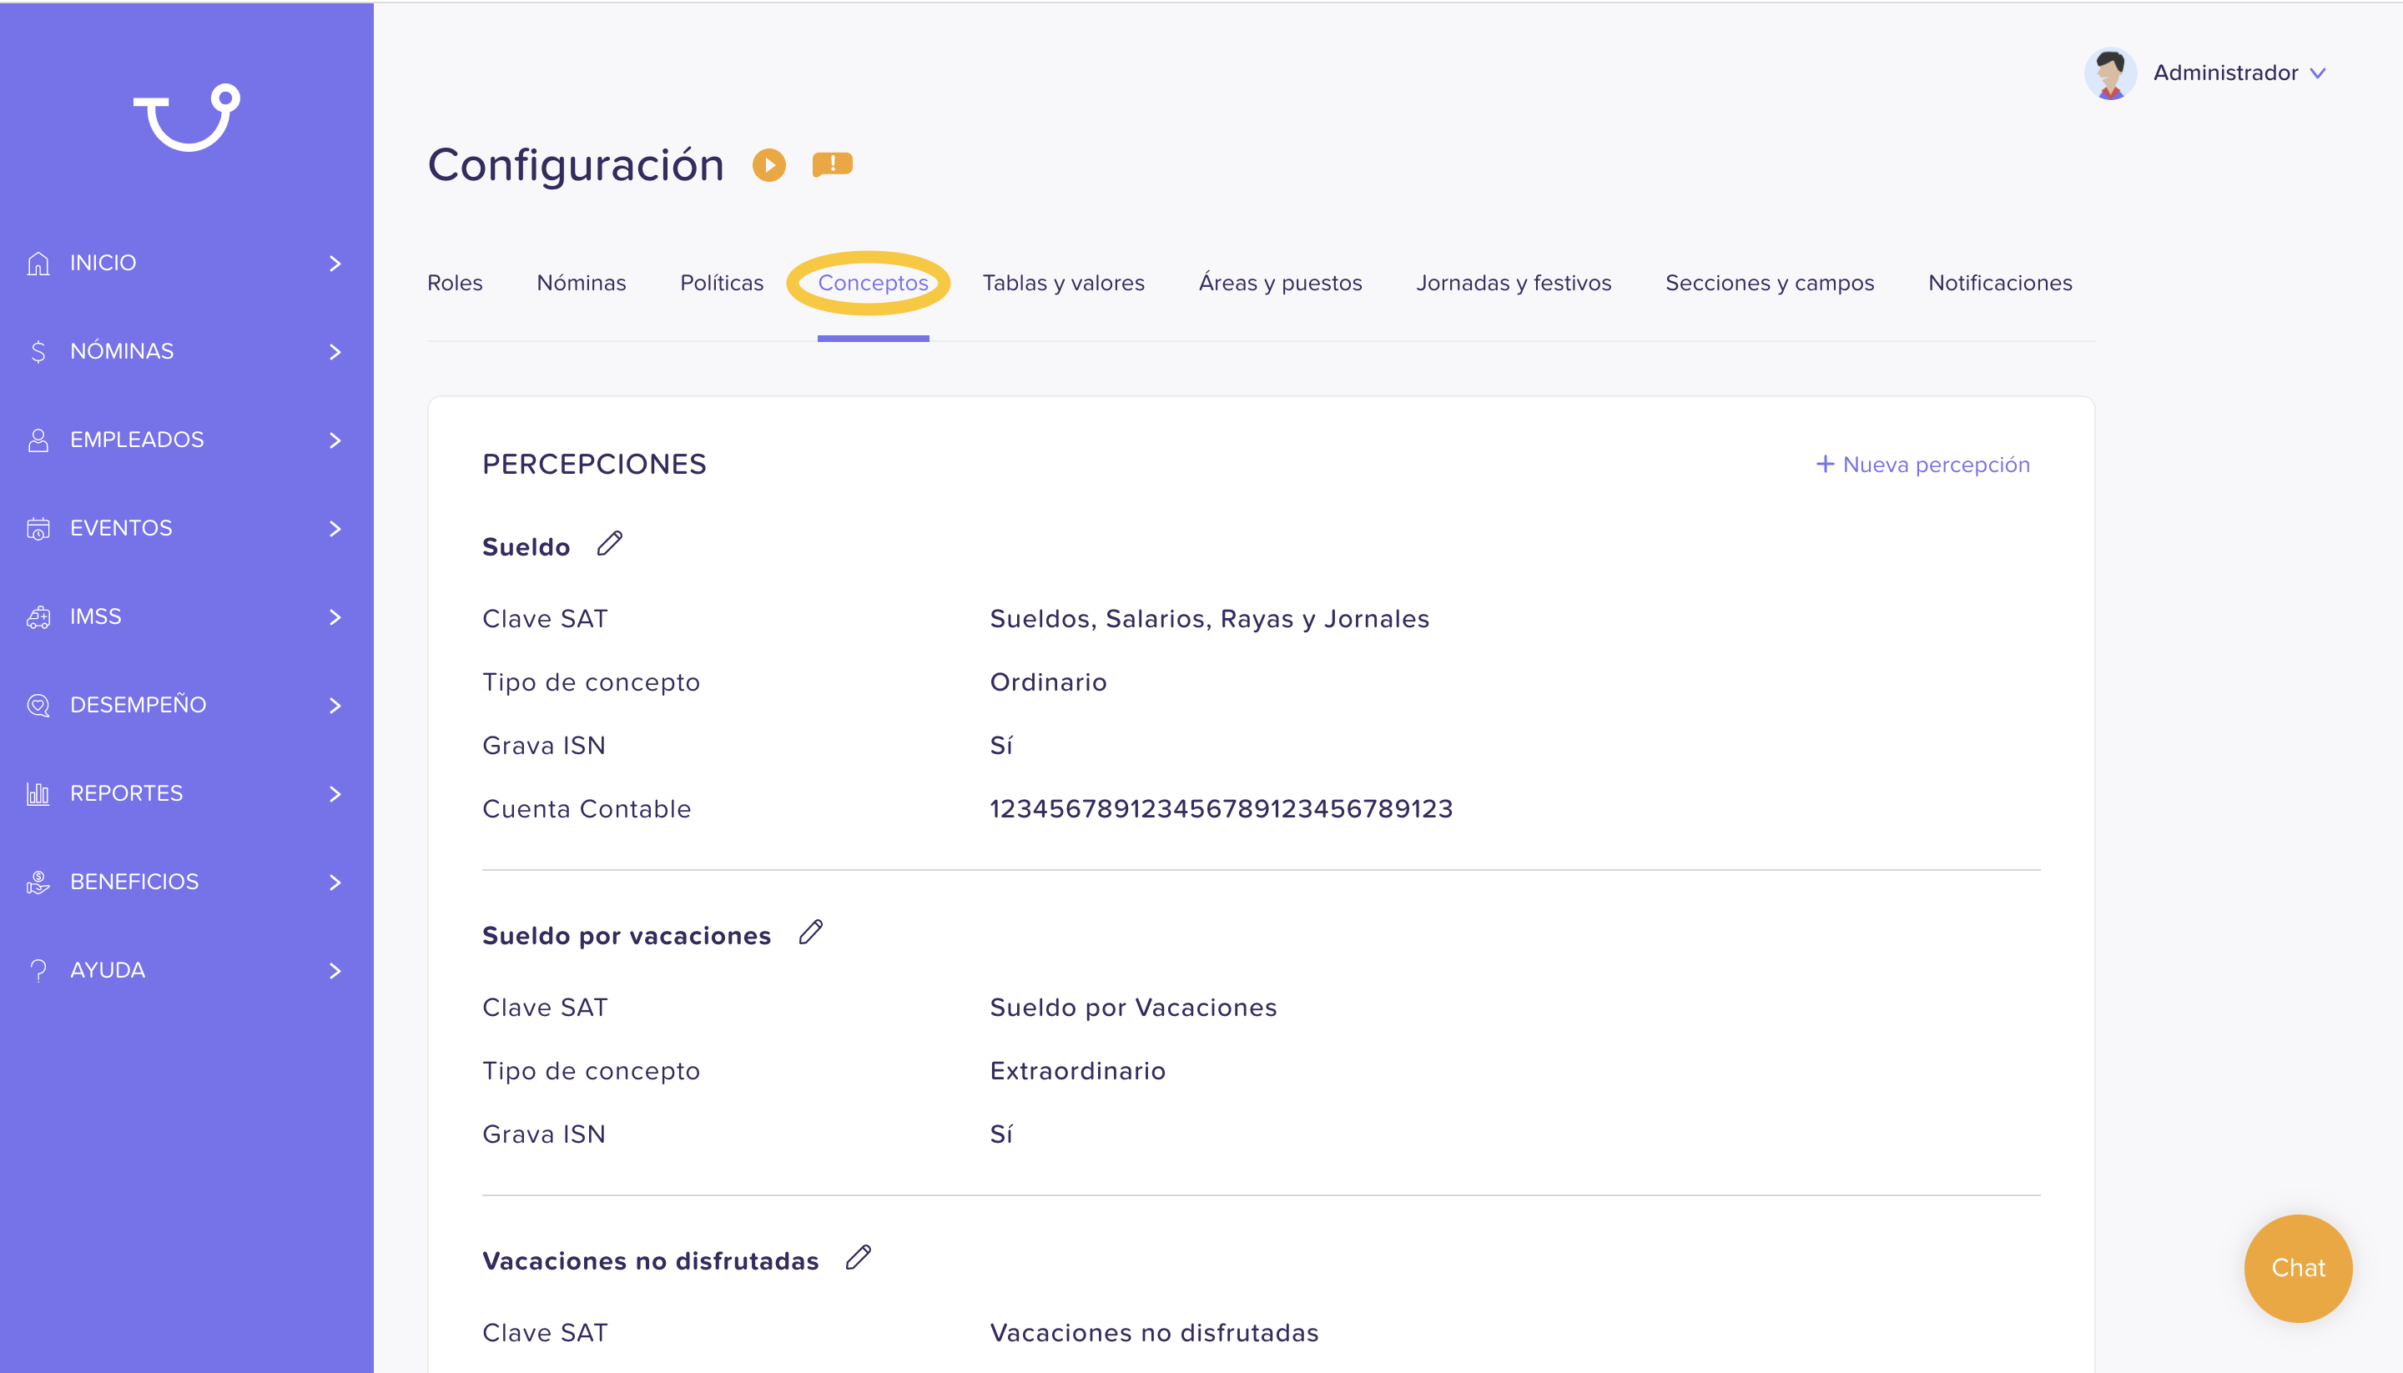Open the orange alert message icon
The height and width of the screenshot is (1373, 2403).
click(832, 165)
